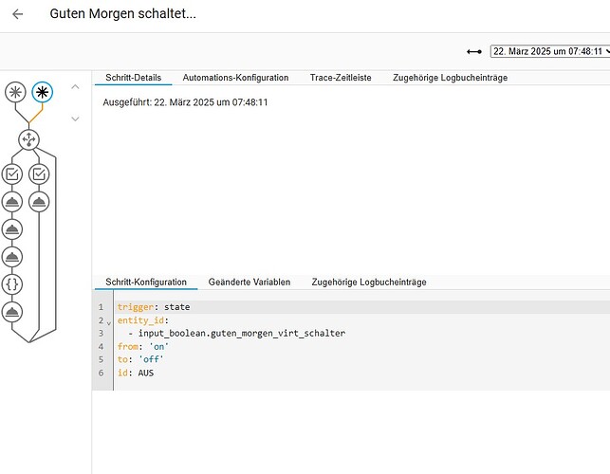Image resolution: width=610 pixels, height=474 pixels.
Task: Click line number 6 in code gutter
Action: pyautogui.click(x=101, y=373)
